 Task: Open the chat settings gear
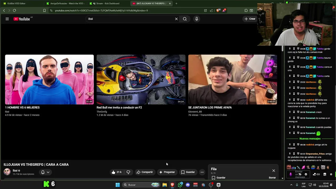point(331,174)
